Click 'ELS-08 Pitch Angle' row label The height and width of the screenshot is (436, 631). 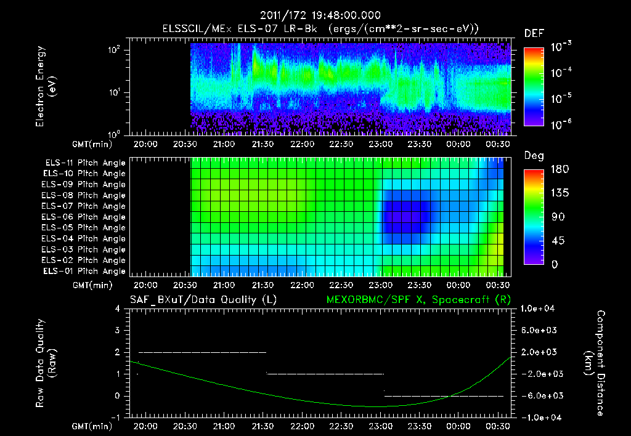tap(83, 195)
